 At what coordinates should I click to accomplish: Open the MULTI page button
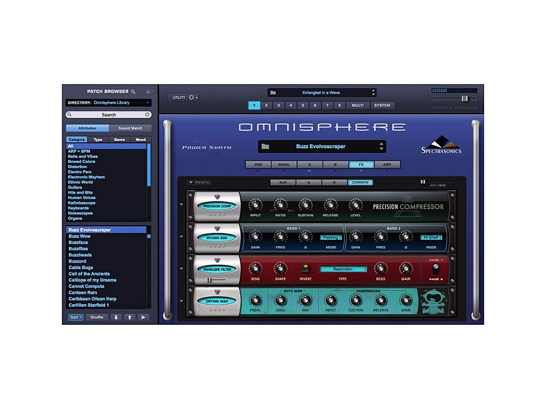click(x=358, y=105)
